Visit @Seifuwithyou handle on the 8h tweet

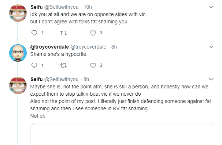[61, 79]
